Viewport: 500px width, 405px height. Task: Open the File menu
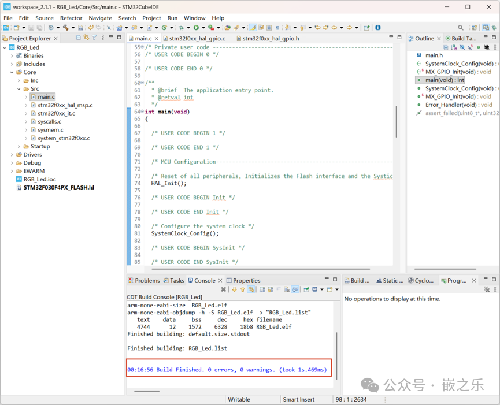[x=8, y=18]
